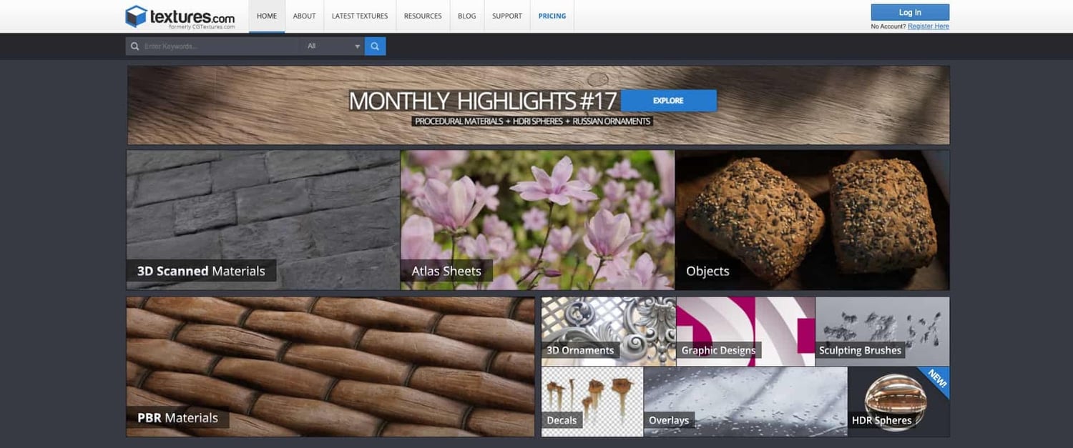Open the All category dropdown
Viewport: 1073px width, 448px height.
coord(333,46)
